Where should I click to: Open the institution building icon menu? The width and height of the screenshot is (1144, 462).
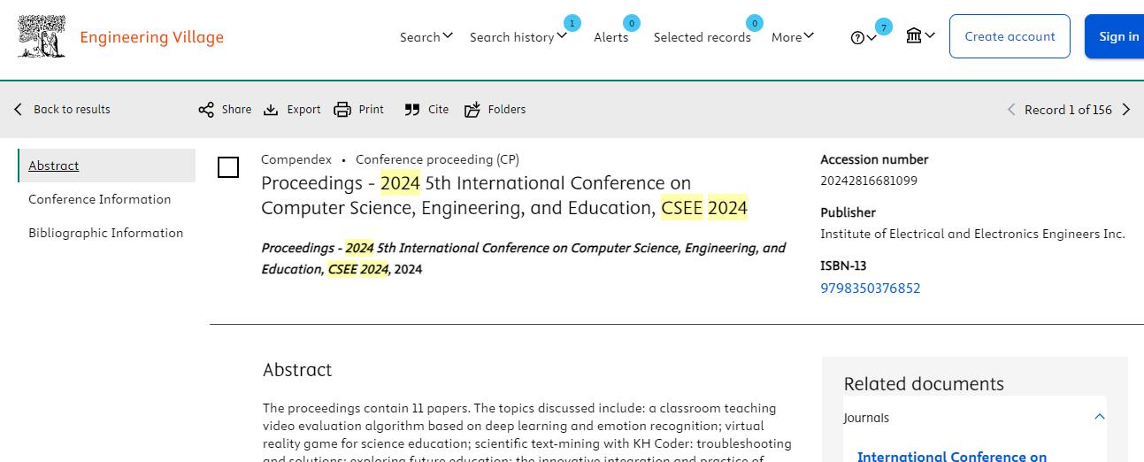pos(920,36)
